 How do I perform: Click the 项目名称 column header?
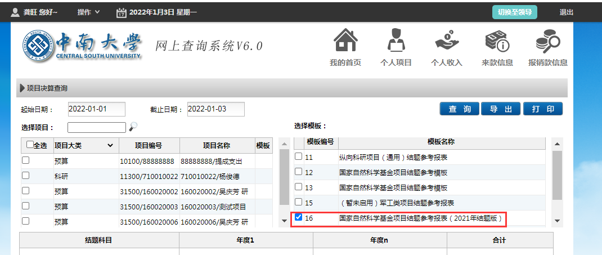pos(217,146)
